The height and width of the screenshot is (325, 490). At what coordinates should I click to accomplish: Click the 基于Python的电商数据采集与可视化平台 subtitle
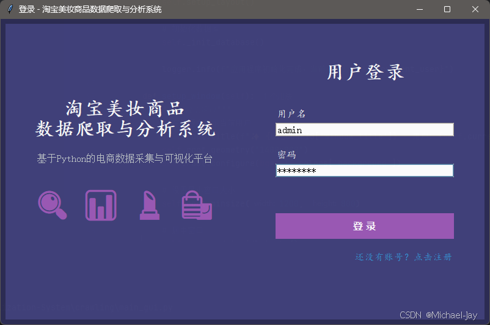tap(125, 158)
